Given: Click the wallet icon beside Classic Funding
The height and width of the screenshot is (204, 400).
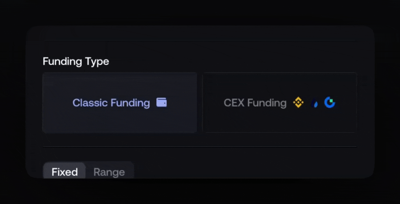Looking at the screenshot, I should [x=161, y=102].
